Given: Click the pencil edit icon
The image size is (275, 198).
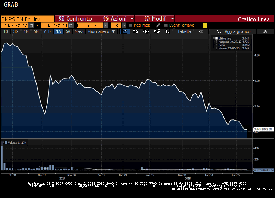Looking at the screenshot, I should pos(158,25).
